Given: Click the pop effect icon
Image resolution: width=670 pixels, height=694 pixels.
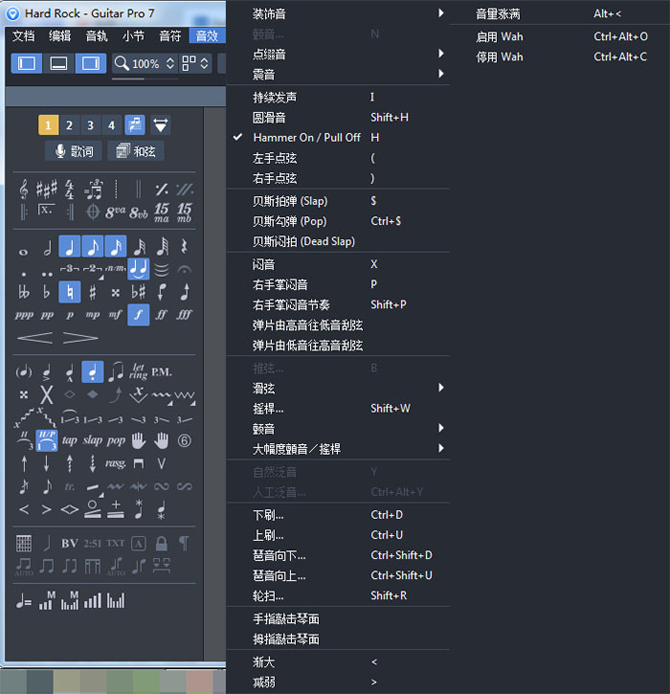Looking at the screenshot, I should (x=116, y=441).
